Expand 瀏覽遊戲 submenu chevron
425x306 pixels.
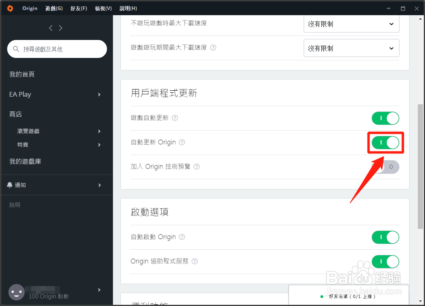(x=99, y=131)
